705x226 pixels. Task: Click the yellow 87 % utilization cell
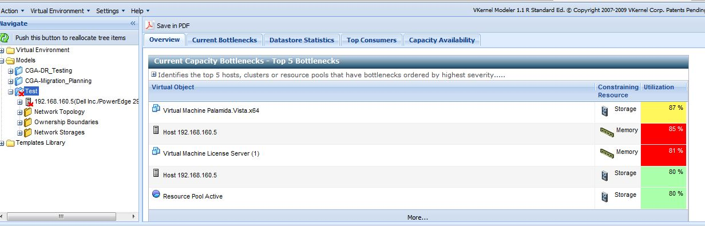[x=664, y=113]
